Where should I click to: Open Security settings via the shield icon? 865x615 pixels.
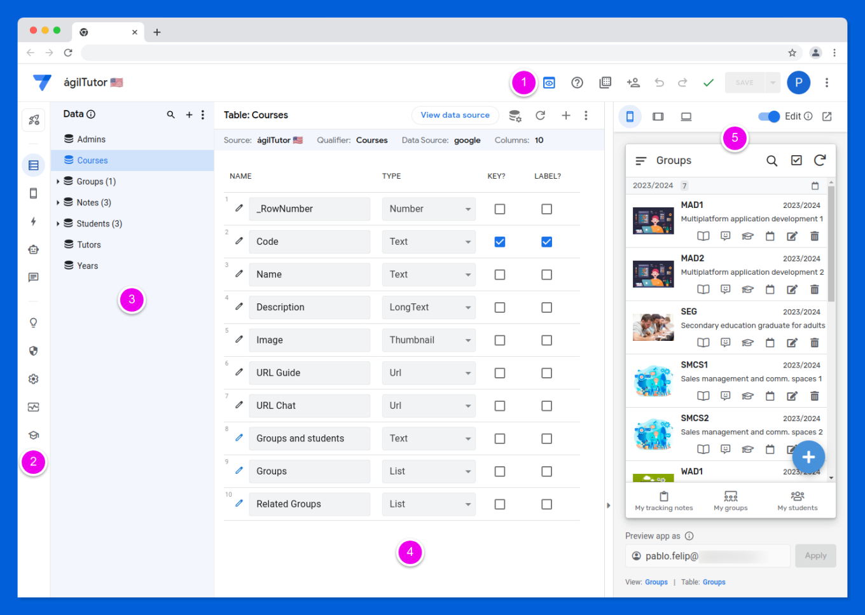pyautogui.click(x=33, y=350)
